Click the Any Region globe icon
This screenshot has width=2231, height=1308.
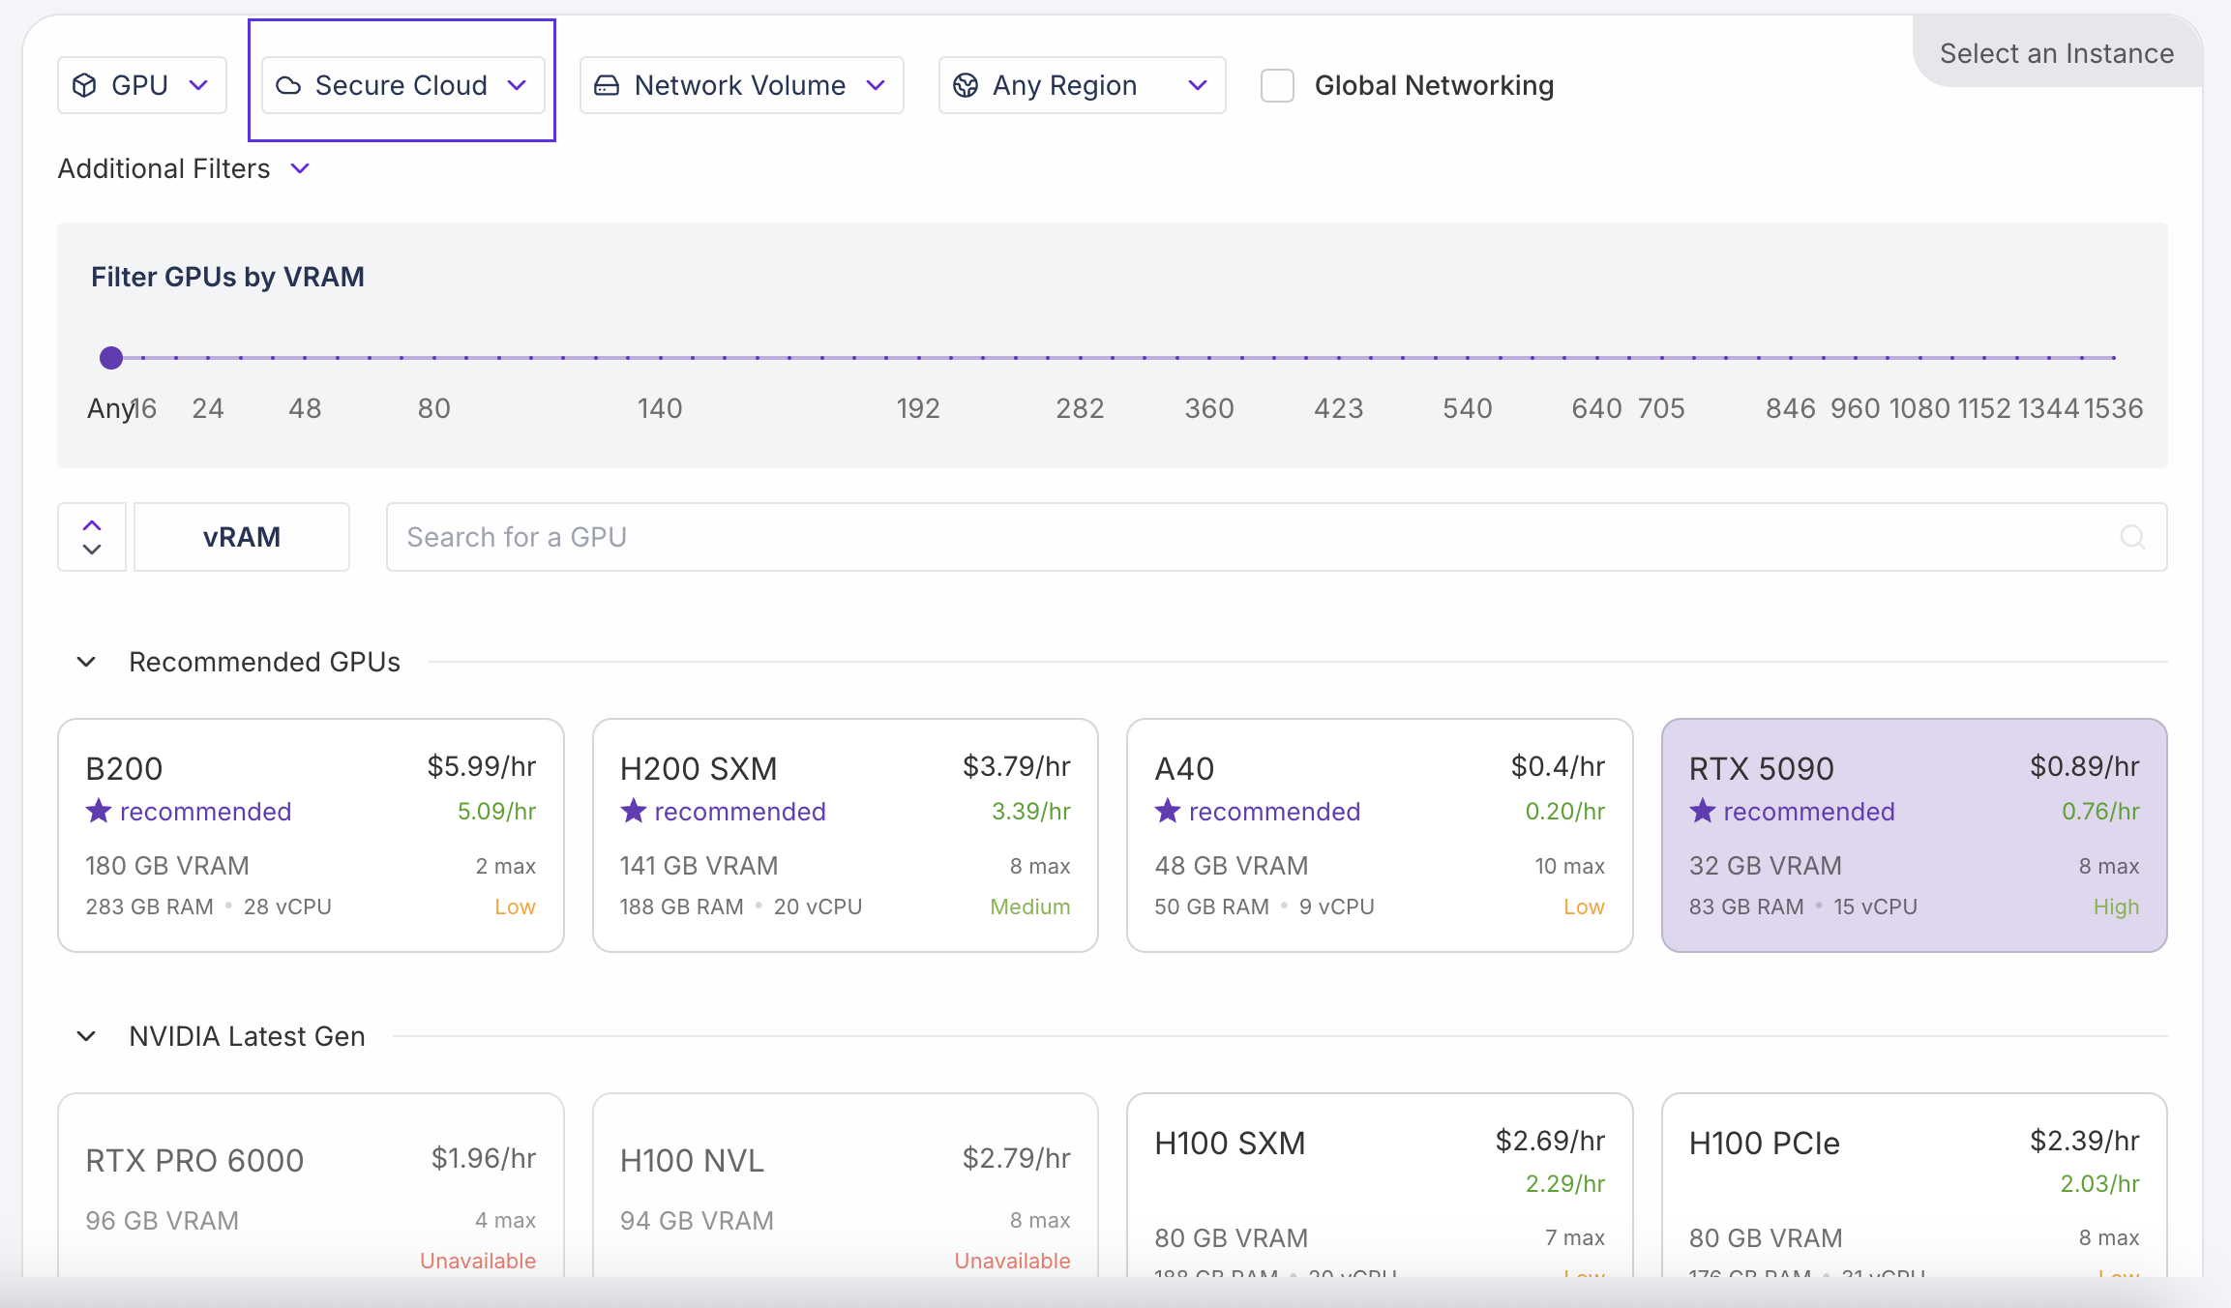pyautogui.click(x=966, y=85)
